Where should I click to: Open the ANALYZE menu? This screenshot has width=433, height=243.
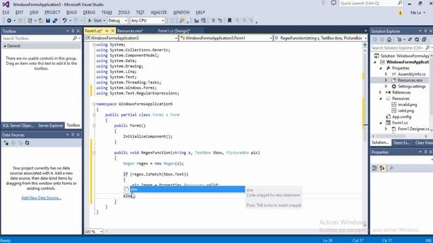(159, 12)
